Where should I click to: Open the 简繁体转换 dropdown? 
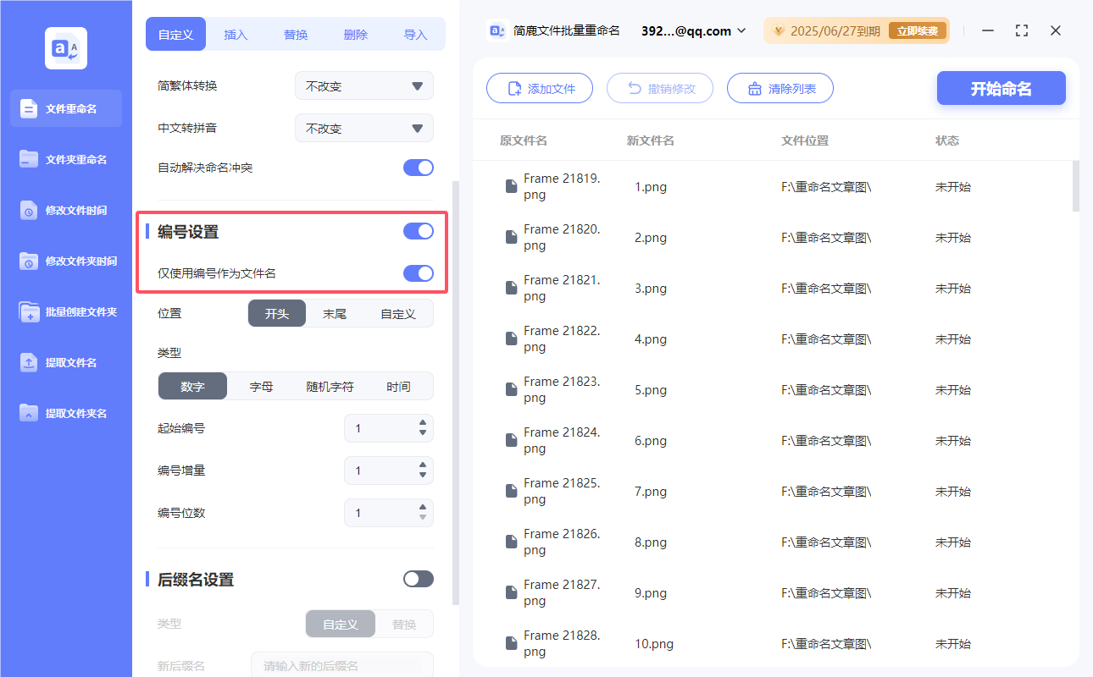[364, 85]
